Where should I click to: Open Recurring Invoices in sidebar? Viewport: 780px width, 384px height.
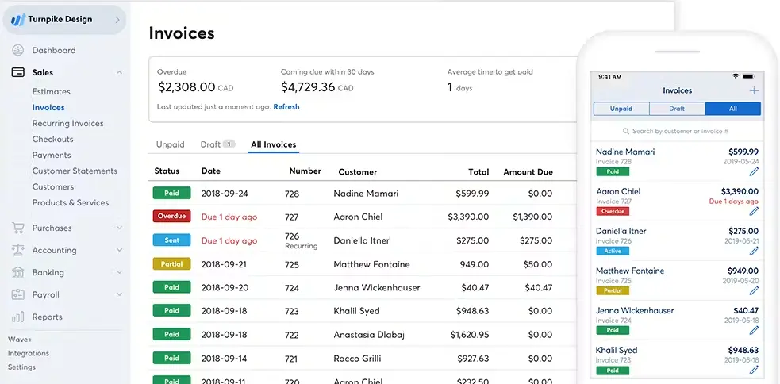tap(67, 123)
